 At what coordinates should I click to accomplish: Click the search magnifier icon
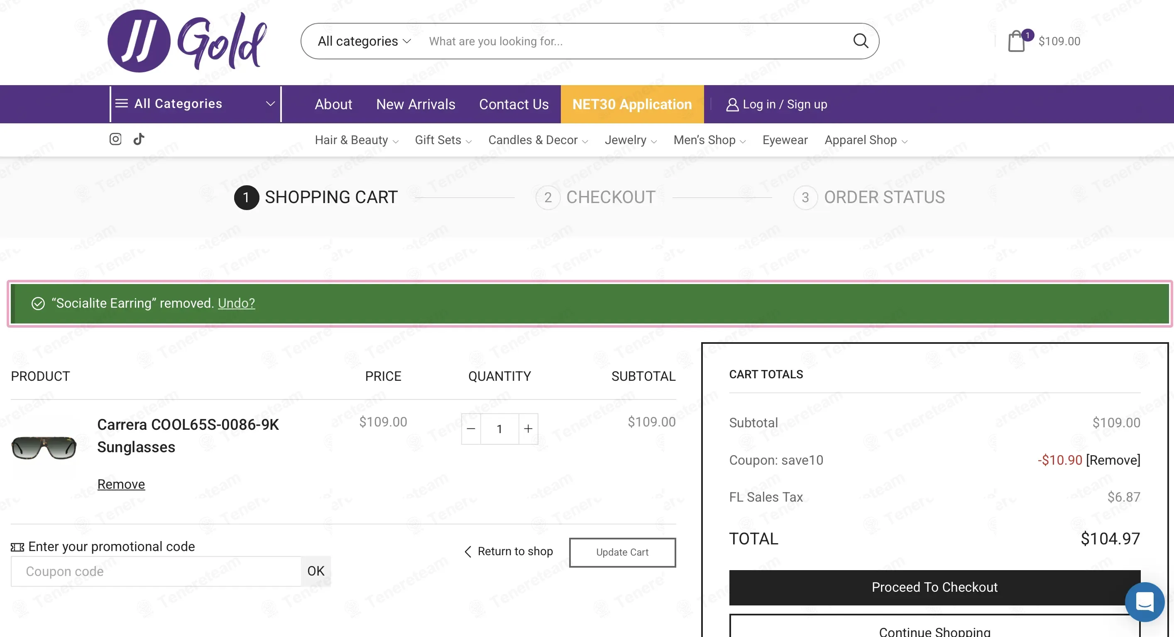(x=860, y=41)
